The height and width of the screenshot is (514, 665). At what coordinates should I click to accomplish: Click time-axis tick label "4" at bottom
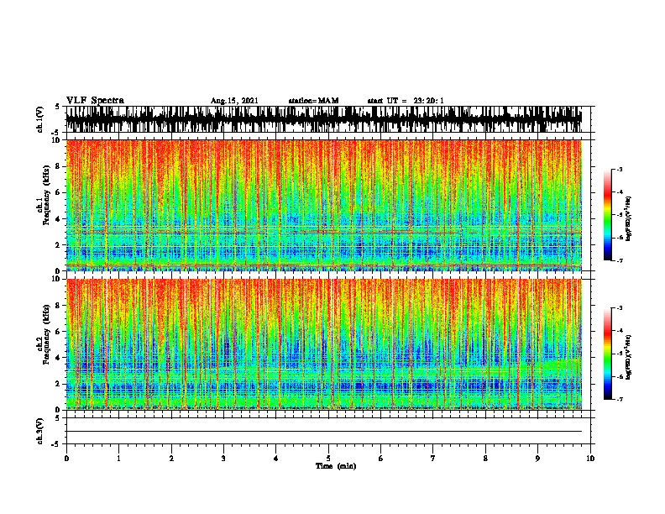276,459
